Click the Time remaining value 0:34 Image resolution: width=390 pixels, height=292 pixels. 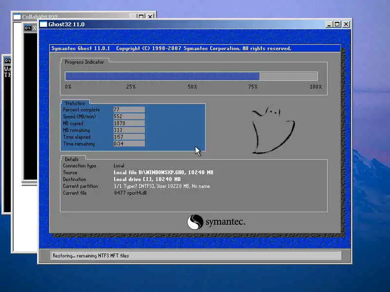click(x=129, y=144)
